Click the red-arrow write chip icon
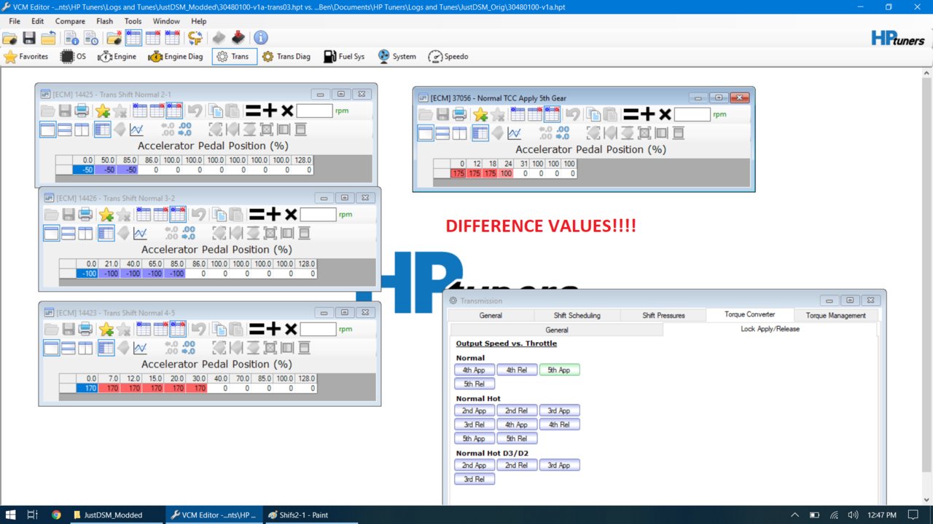The image size is (933, 524). click(x=238, y=38)
